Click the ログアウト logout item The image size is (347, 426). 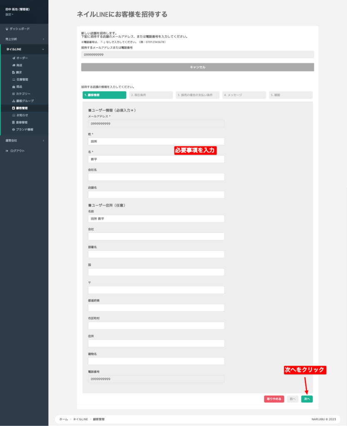[17, 151]
